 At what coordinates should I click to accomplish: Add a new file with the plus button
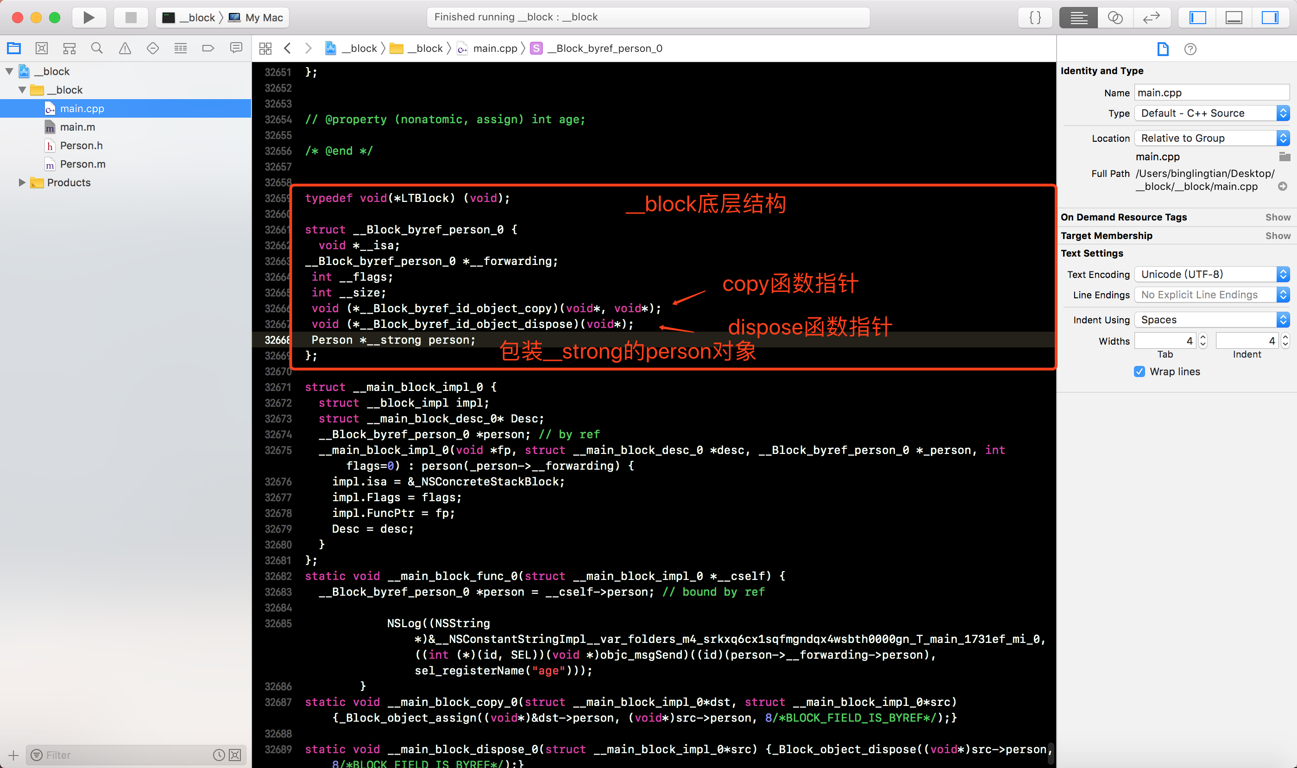pyautogui.click(x=13, y=755)
